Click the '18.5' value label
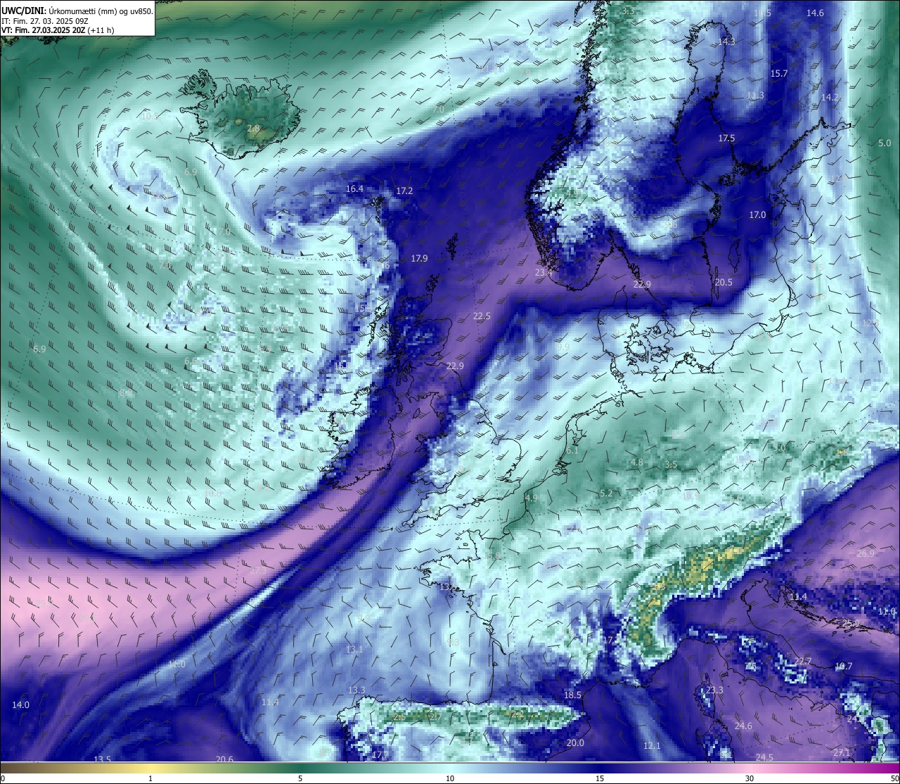 point(572,695)
